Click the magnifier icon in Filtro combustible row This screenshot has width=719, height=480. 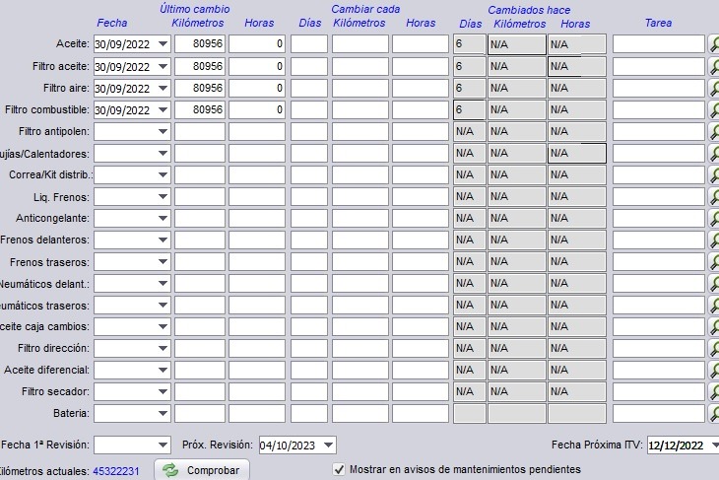pyautogui.click(x=714, y=110)
